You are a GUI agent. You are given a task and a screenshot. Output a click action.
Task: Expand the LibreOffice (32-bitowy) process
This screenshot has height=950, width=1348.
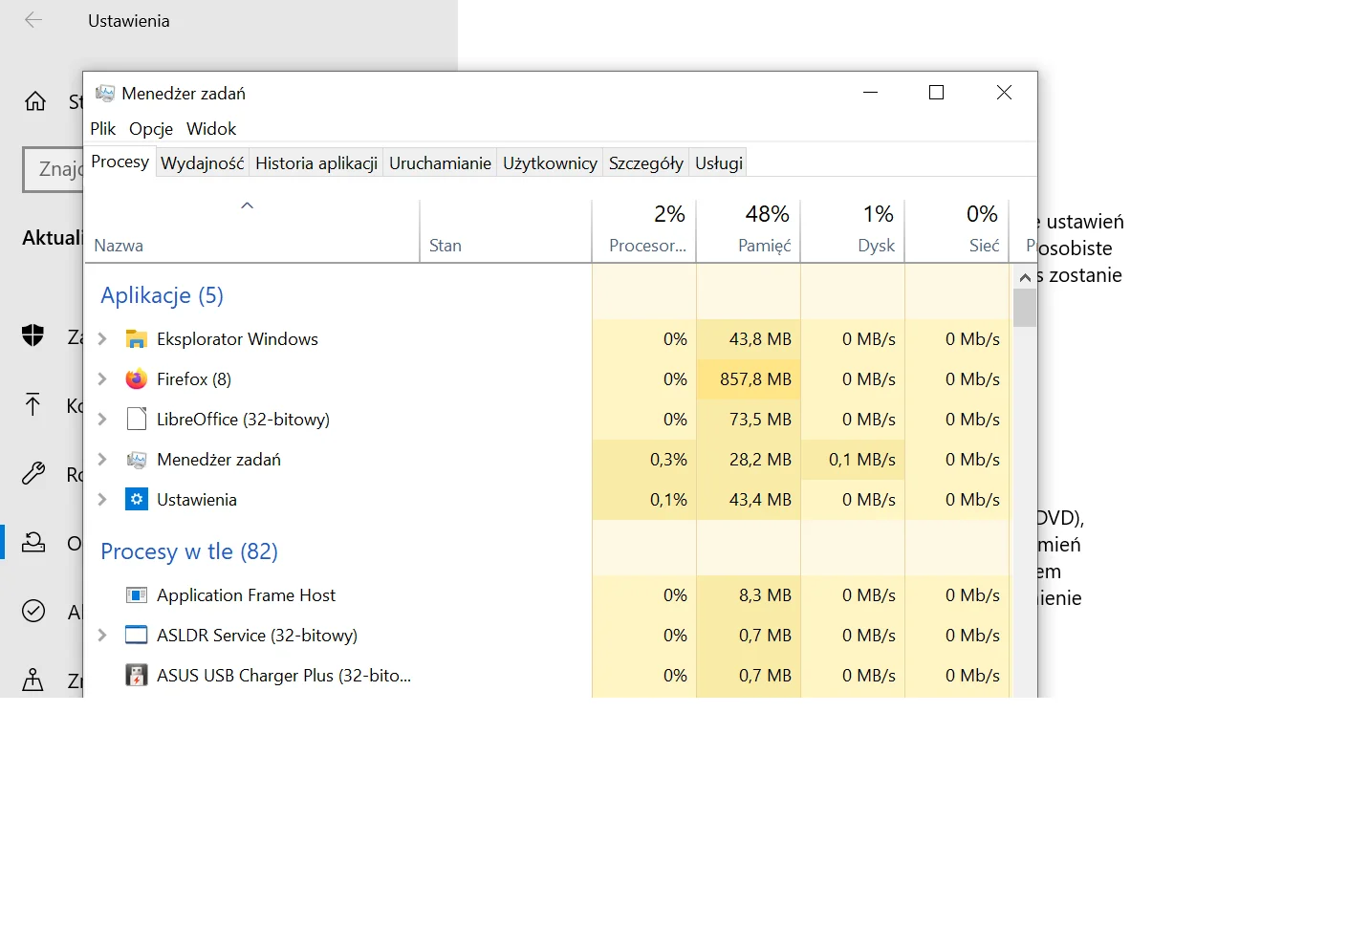102,420
